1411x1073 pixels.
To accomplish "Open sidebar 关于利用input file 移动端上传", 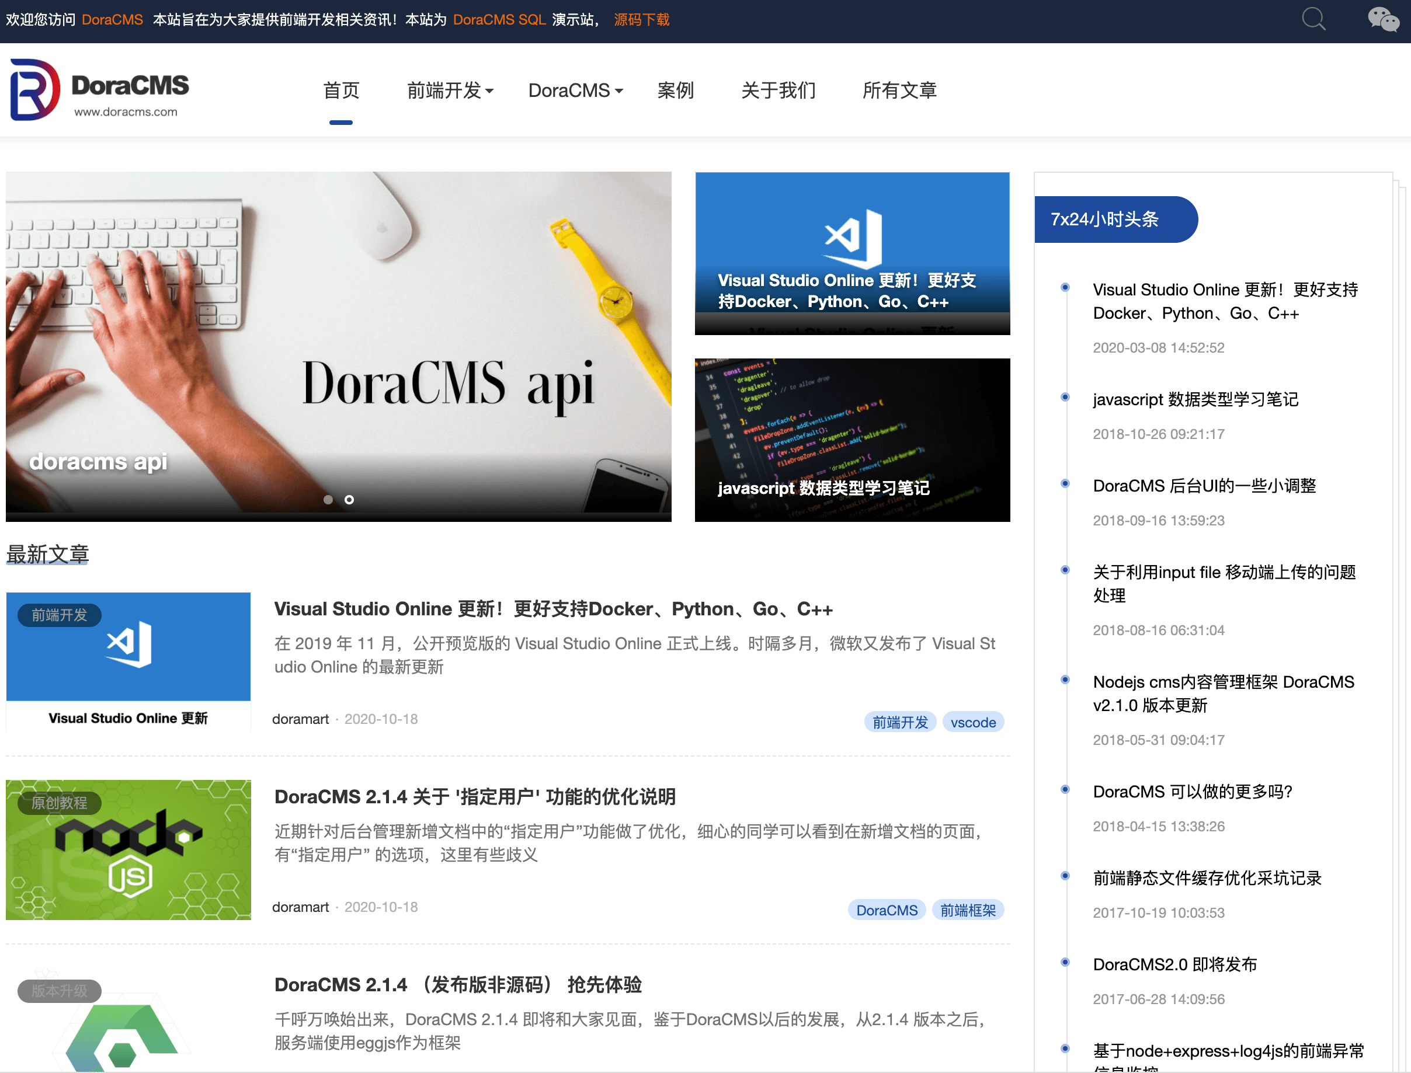I will (1224, 584).
